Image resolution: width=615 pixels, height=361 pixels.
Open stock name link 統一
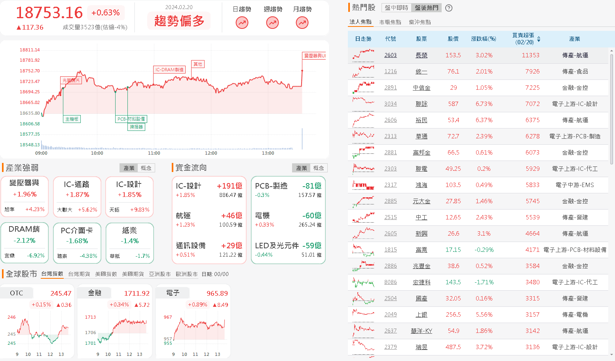pyautogui.click(x=421, y=72)
